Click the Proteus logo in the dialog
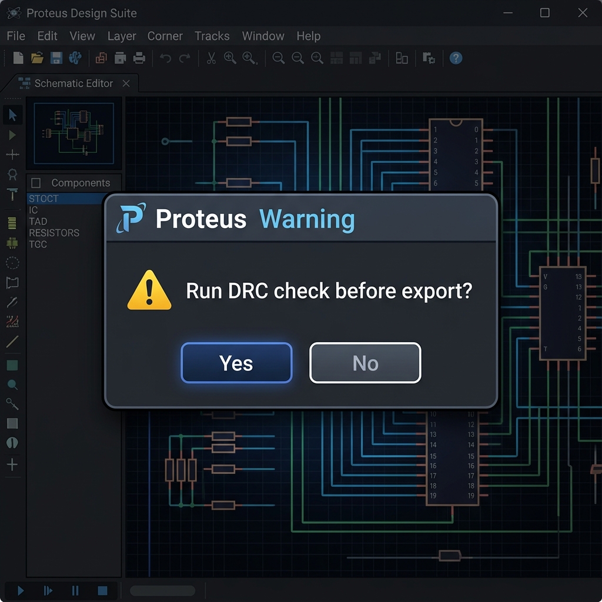 pyautogui.click(x=131, y=218)
